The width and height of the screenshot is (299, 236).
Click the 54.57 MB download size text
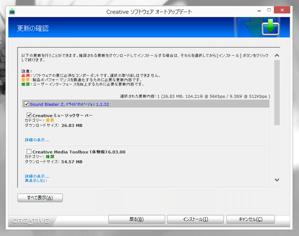(72, 162)
